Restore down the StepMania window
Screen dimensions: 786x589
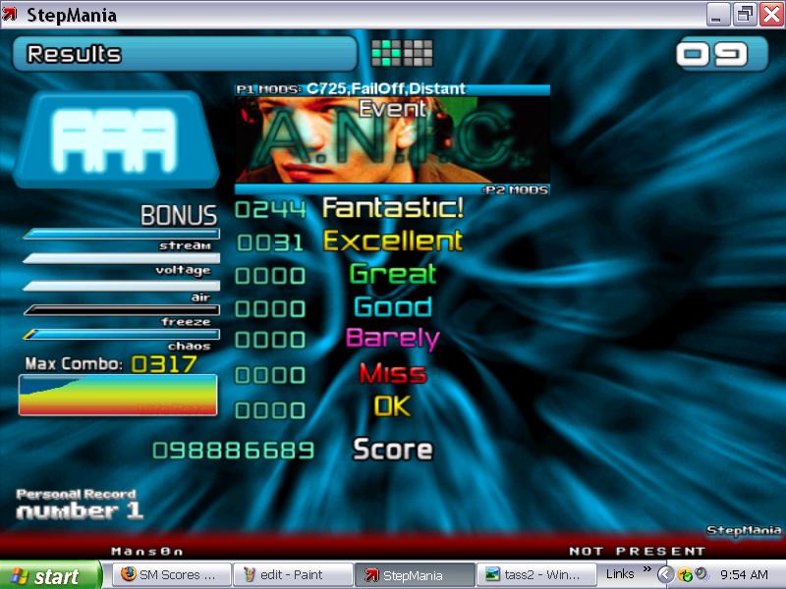coord(745,14)
